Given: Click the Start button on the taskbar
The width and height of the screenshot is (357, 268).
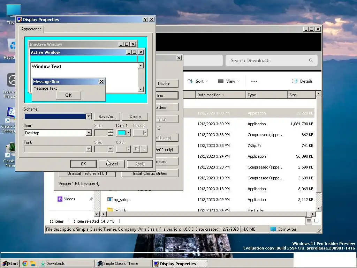Looking at the screenshot, I should click(x=10, y=263).
